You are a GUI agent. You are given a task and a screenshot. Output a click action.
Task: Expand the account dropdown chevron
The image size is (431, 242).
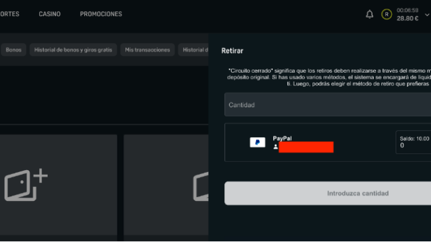[427, 15]
